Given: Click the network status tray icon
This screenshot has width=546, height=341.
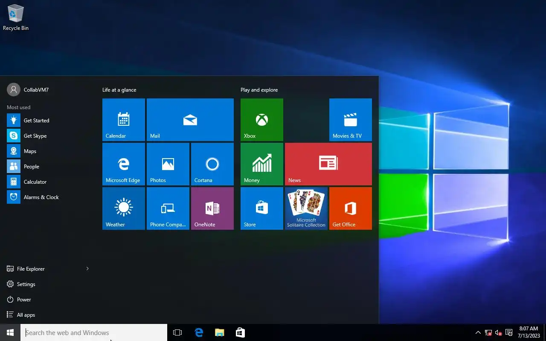Looking at the screenshot, I should coord(488,332).
